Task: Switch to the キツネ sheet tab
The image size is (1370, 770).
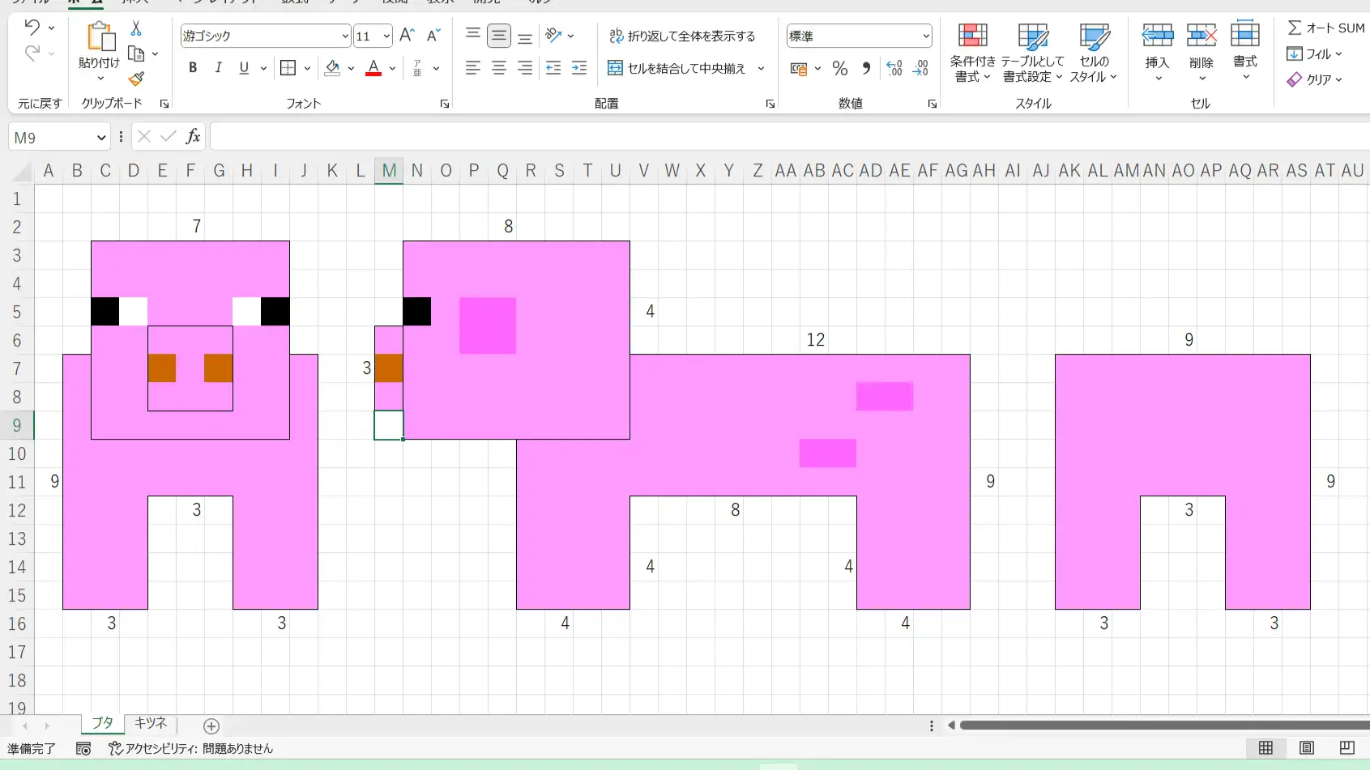Action: (x=151, y=723)
